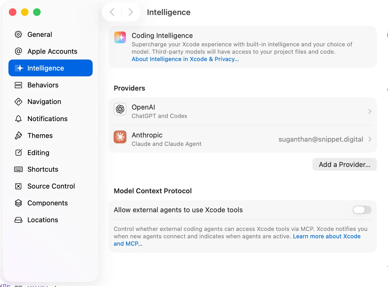
Task: Click the signed-in Anthropic account email
Action: tap(321, 139)
